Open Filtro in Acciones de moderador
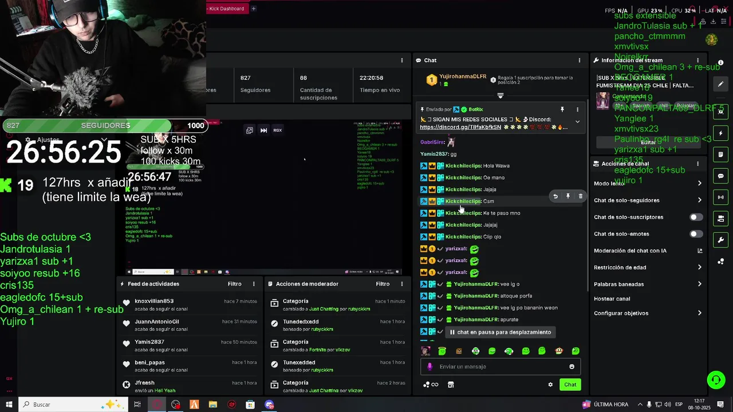The width and height of the screenshot is (733, 412). (383, 284)
